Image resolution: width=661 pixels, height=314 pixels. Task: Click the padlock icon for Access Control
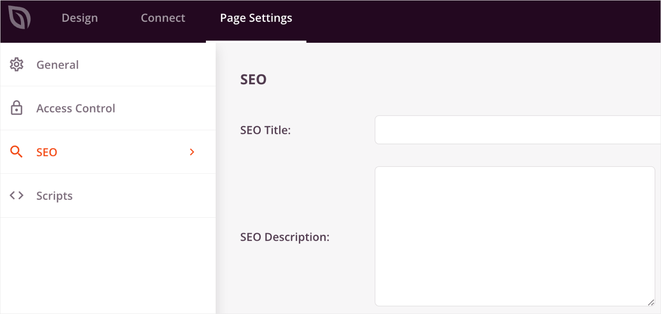(16, 108)
